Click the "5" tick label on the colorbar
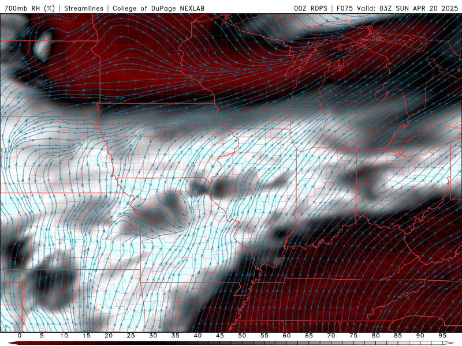The height and width of the screenshot is (346, 462). pyautogui.click(x=42, y=336)
